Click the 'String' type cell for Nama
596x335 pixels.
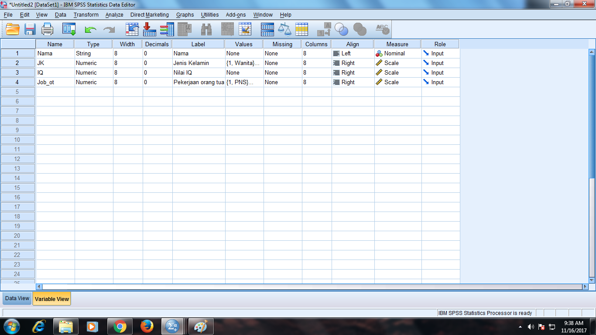93,53
